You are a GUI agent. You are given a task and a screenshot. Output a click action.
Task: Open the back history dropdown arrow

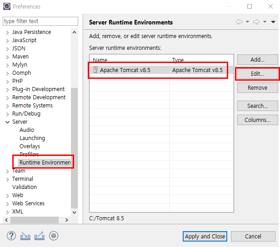[x=247, y=22]
